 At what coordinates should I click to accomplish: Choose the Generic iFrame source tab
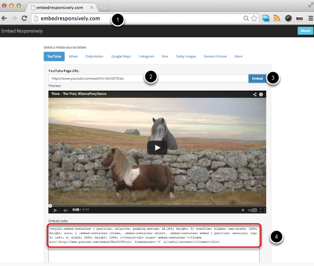(215, 56)
